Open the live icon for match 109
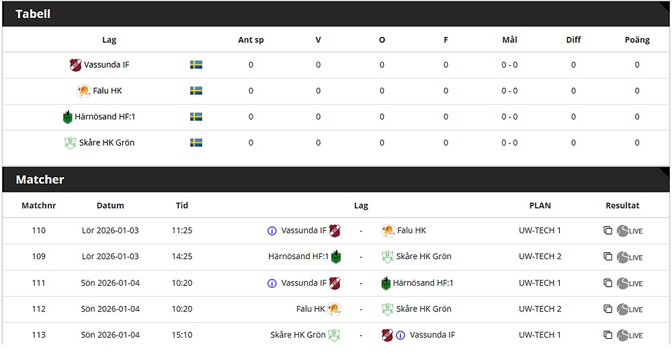672x355 pixels. (630, 257)
